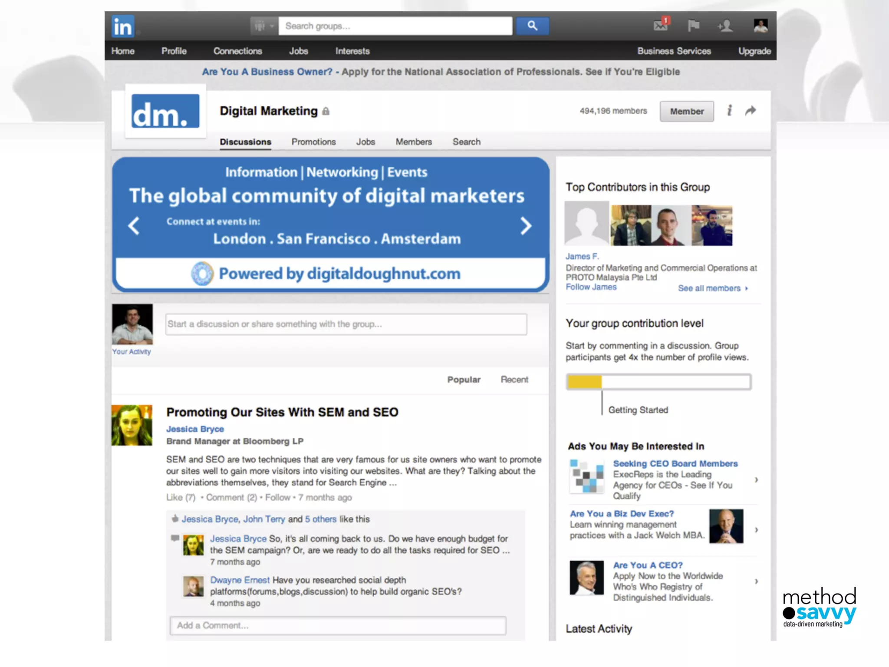The height and width of the screenshot is (667, 889).
Task: Open Dwayne Ernest's profile link
Action: (x=240, y=580)
